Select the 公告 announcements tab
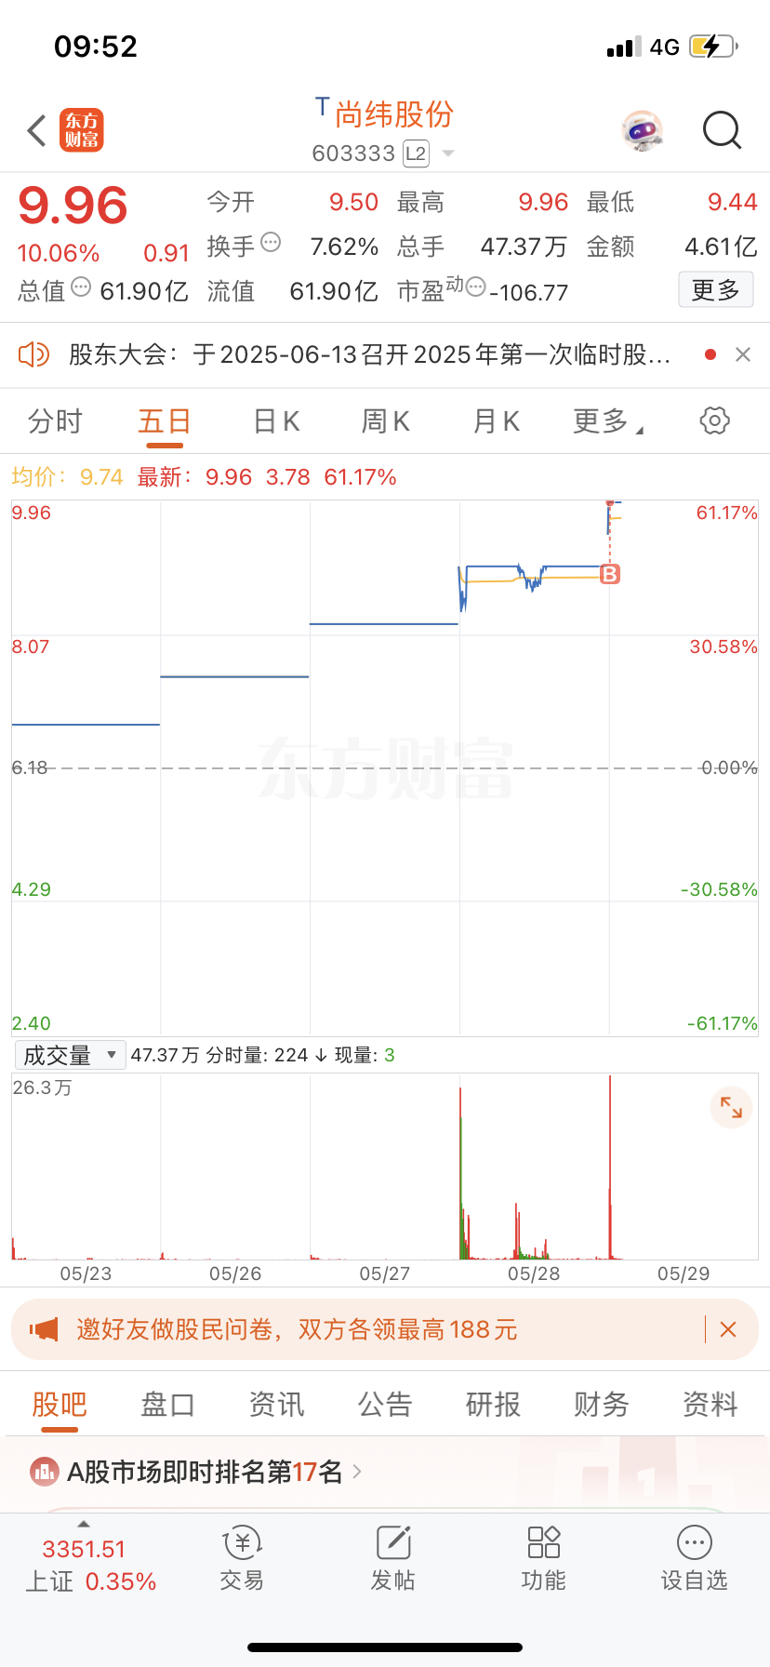This screenshot has width=770, height=1667. [385, 1404]
